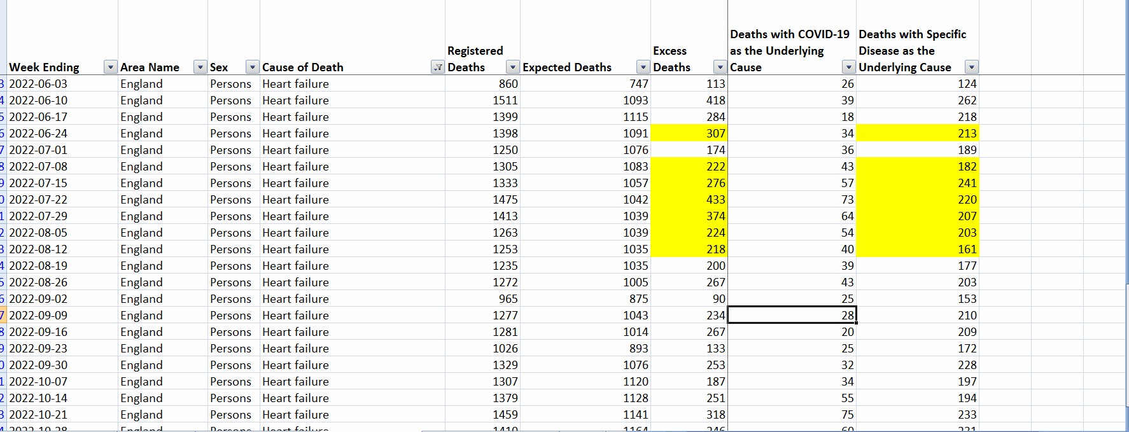This screenshot has width=1129, height=432.
Task: Select COVID-19 deaths cell 73
Action: (792, 199)
